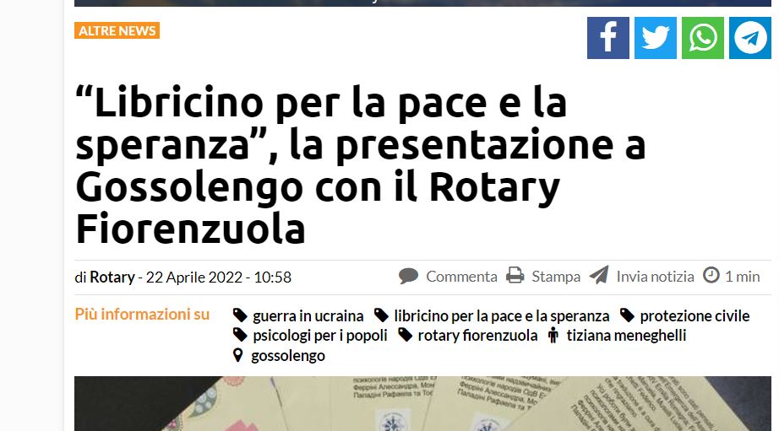Click the tag icon beside libricino per la pace
779x431 pixels.
(x=381, y=315)
